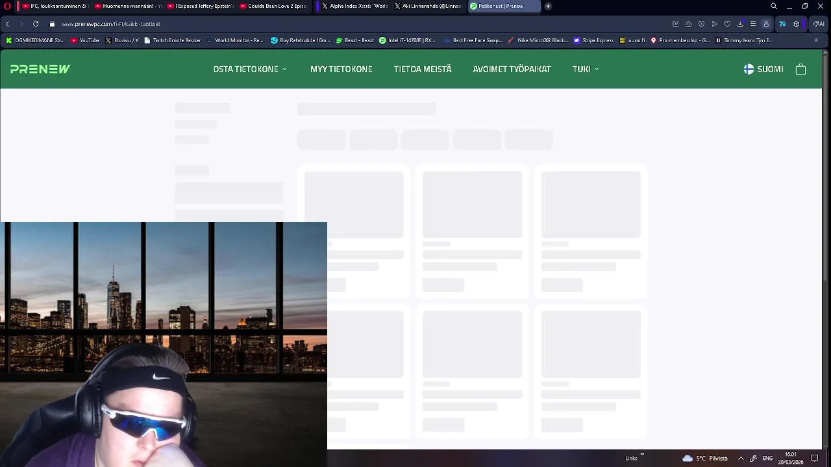Open "Nike Mind 002 Black" bookmark
831x467 pixels.
click(x=538, y=40)
